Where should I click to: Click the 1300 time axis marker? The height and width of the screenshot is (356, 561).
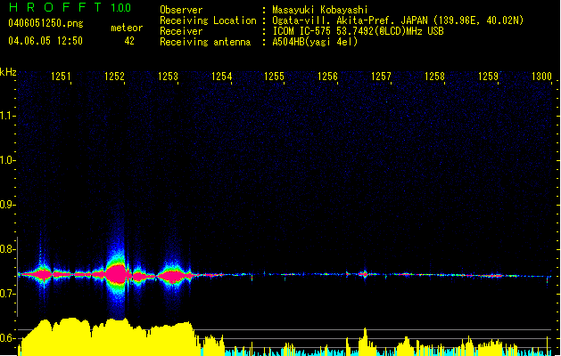[x=541, y=76]
